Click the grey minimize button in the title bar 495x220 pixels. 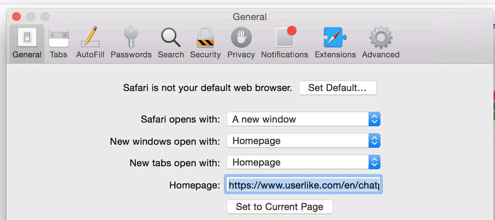click(31, 16)
